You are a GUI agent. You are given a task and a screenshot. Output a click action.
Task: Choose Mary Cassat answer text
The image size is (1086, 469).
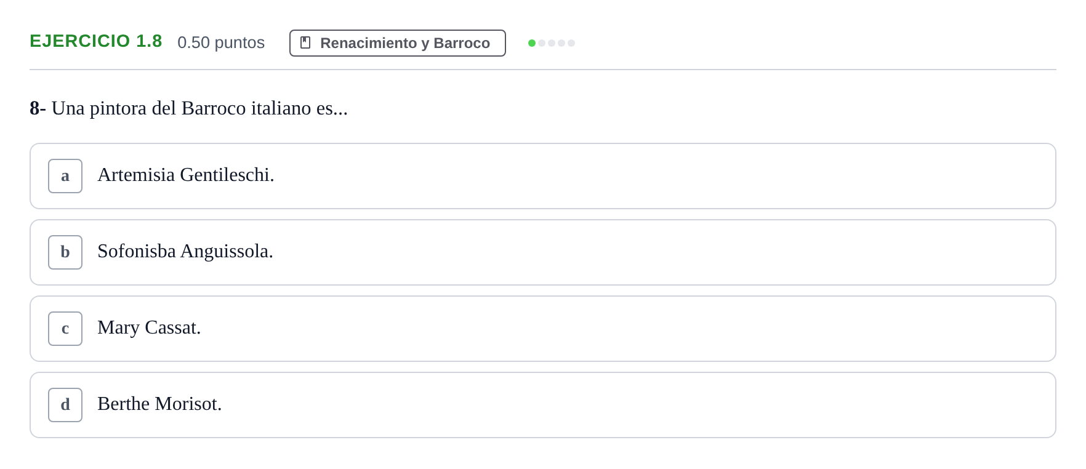click(149, 328)
